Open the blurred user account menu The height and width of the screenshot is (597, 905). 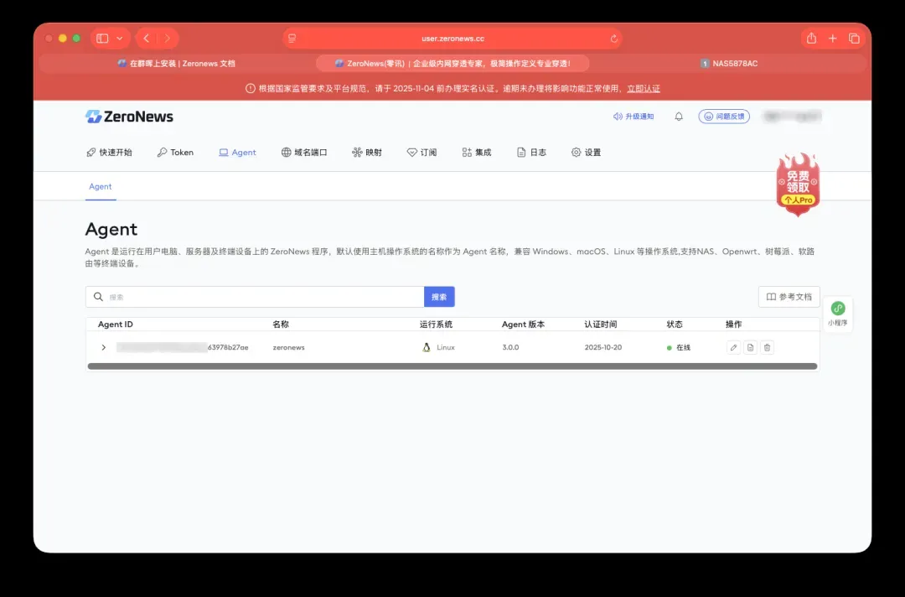791,117
